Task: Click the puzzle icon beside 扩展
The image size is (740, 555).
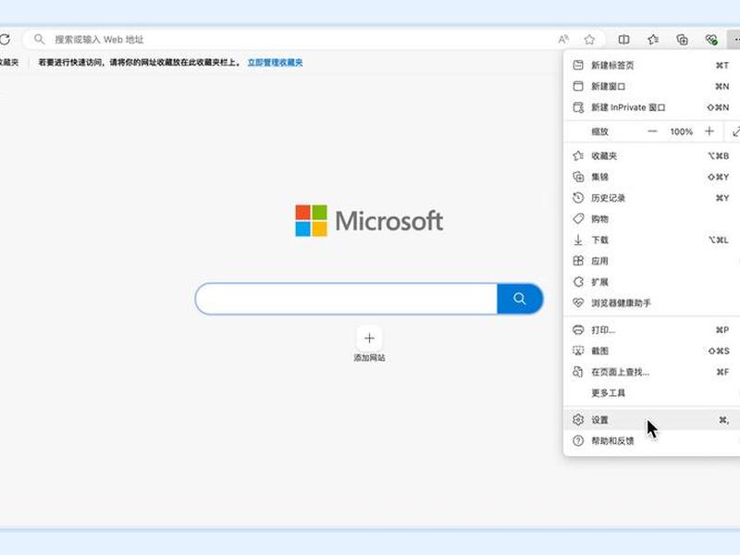Action: [x=578, y=282]
